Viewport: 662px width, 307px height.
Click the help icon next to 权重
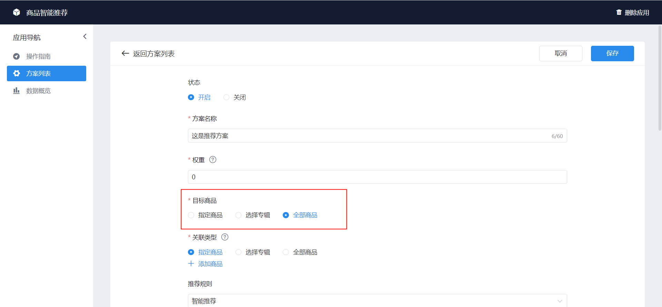(213, 160)
